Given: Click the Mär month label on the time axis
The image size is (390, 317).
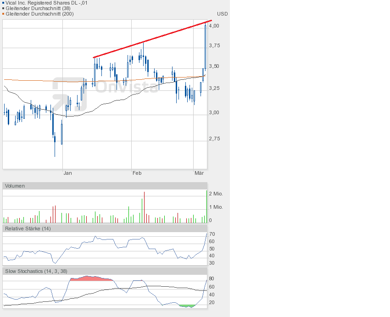Looking at the screenshot, I should 199,173.
